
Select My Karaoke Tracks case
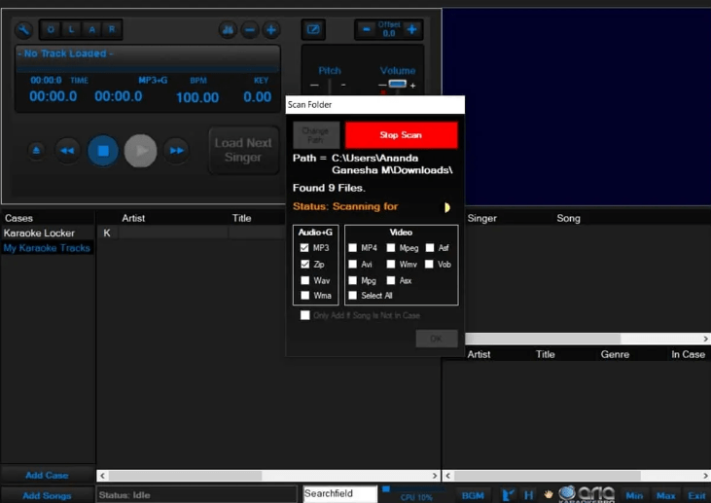[x=47, y=248]
